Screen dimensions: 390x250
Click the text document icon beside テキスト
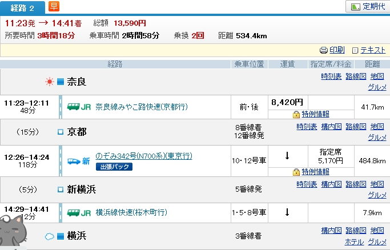tap(355, 51)
